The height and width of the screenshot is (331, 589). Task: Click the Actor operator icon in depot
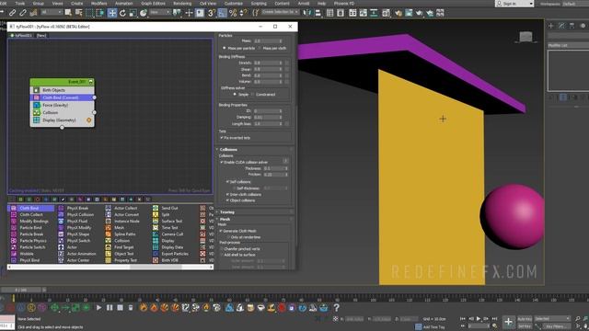[x=61, y=247]
